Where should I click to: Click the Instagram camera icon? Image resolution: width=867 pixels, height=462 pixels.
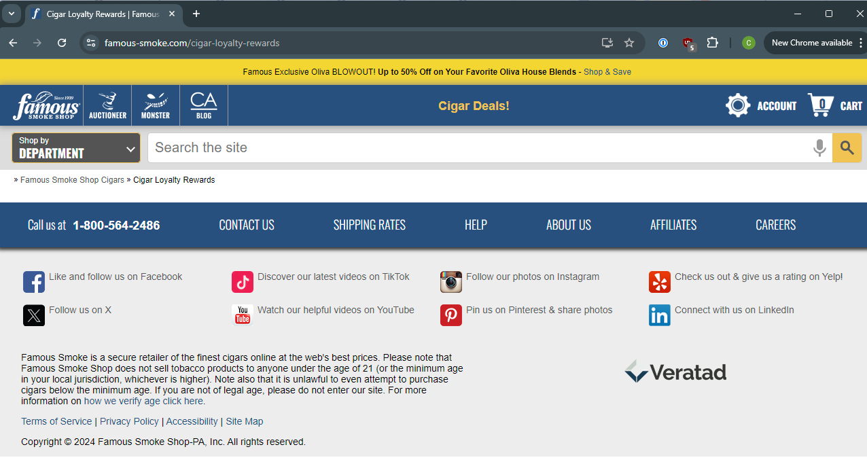450,282
